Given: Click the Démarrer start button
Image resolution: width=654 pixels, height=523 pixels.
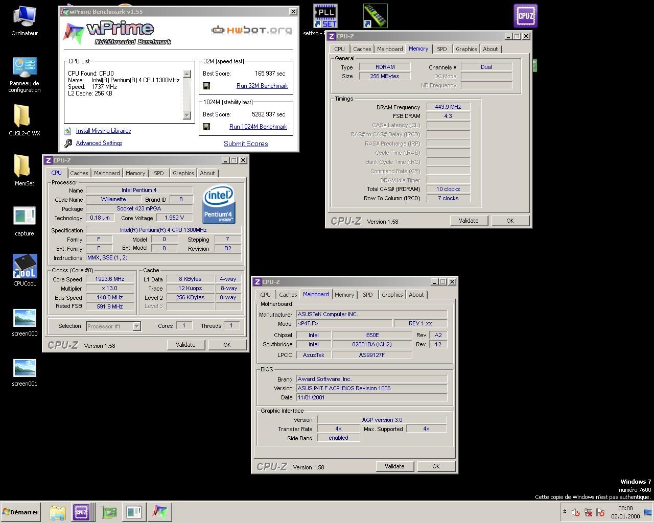Looking at the screenshot, I should click(x=21, y=512).
